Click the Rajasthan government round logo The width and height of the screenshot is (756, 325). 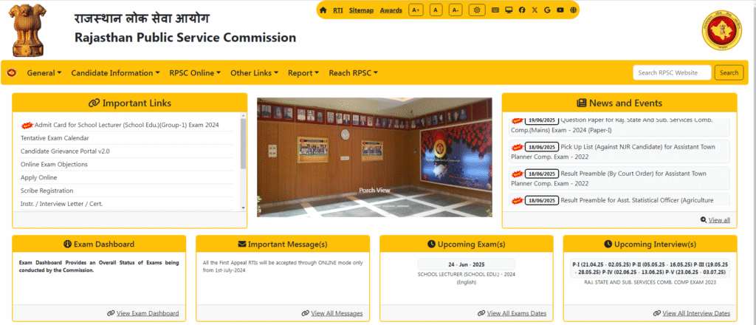click(x=721, y=30)
